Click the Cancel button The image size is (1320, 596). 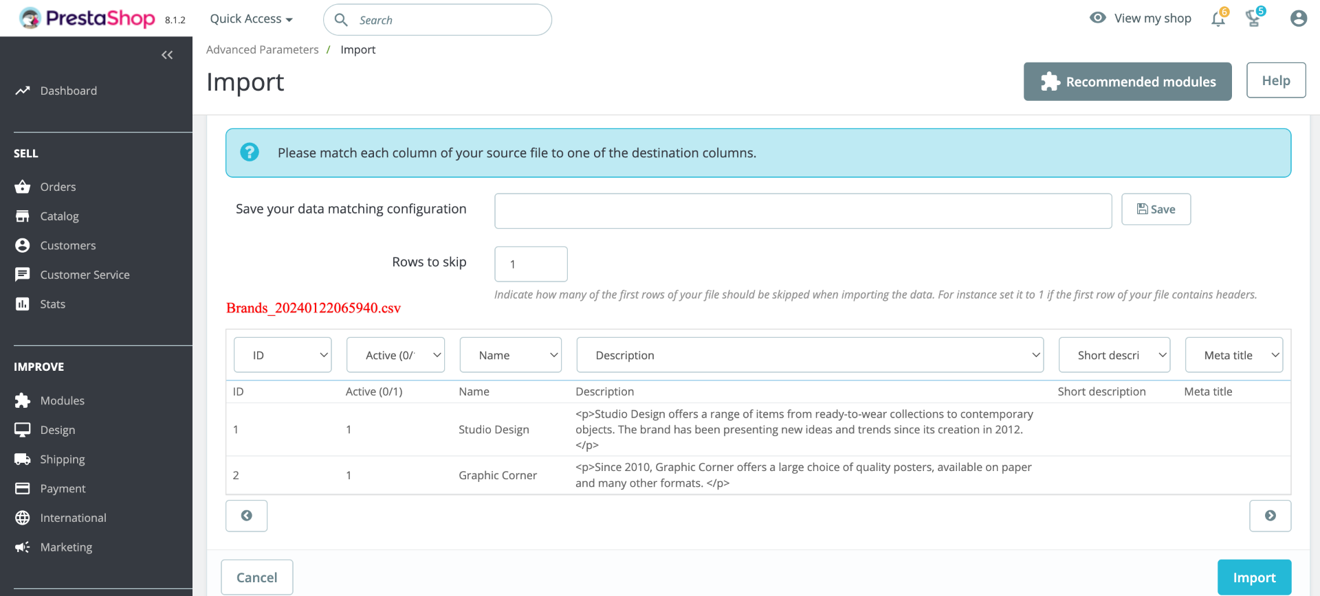click(256, 577)
